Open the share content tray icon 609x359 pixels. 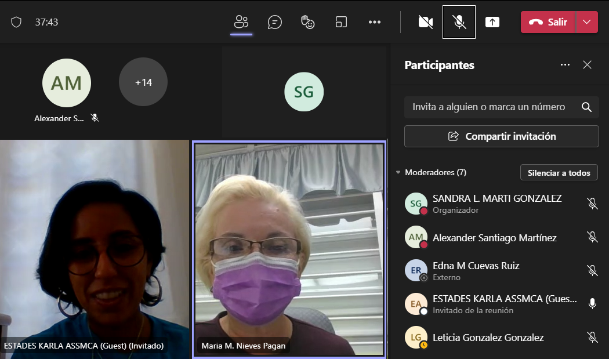pos(492,22)
